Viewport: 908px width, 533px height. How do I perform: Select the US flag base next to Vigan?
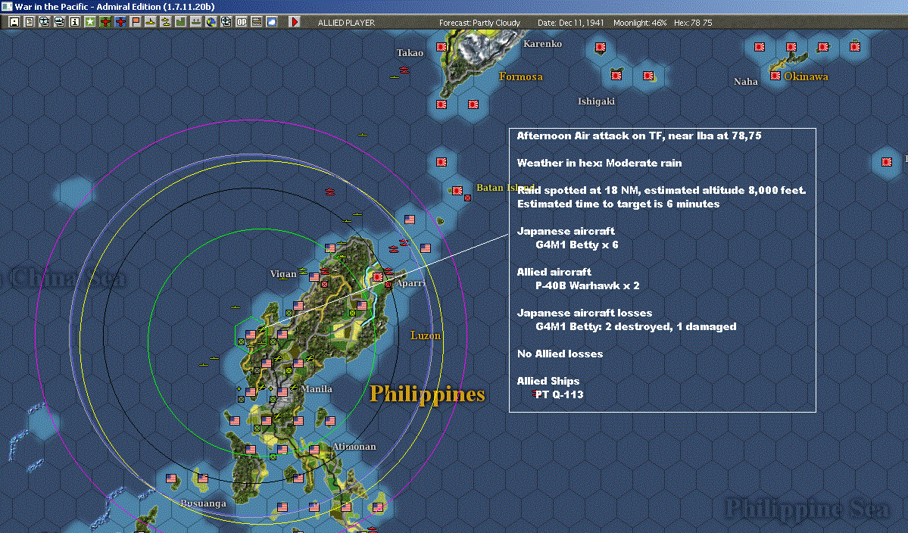pos(314,277)
